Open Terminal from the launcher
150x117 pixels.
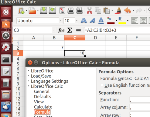[x=6, y=59]
